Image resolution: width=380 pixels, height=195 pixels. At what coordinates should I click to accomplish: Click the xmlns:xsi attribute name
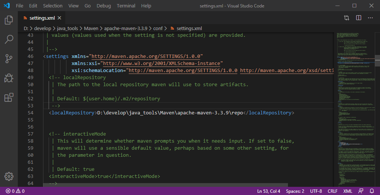[84, 63]
